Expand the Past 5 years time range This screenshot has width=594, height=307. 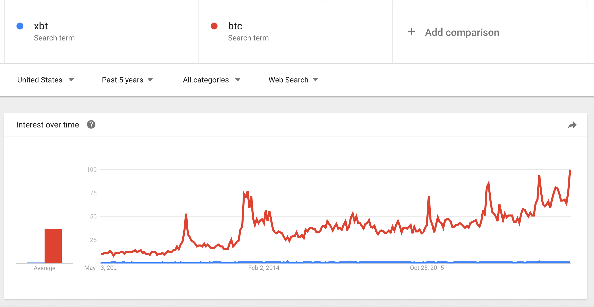(x=127, y=80)
